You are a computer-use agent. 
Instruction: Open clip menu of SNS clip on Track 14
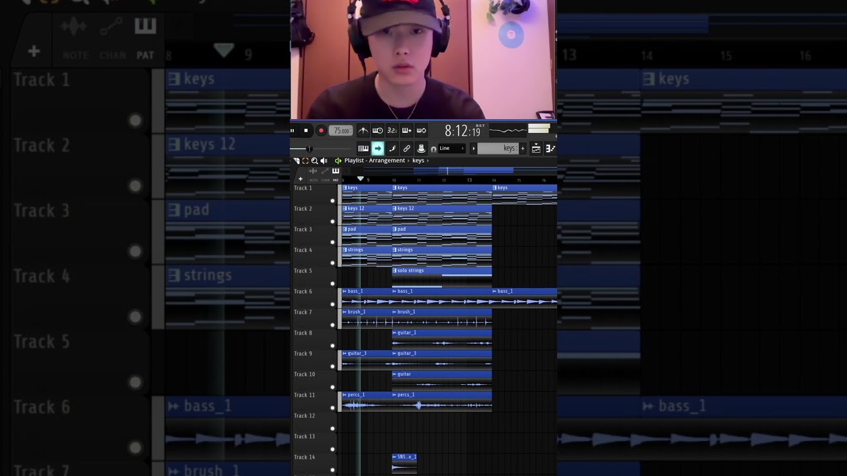click(395, 457)
